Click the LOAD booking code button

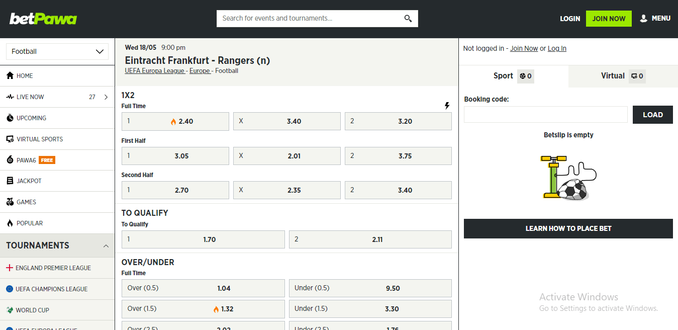(653, 115)
